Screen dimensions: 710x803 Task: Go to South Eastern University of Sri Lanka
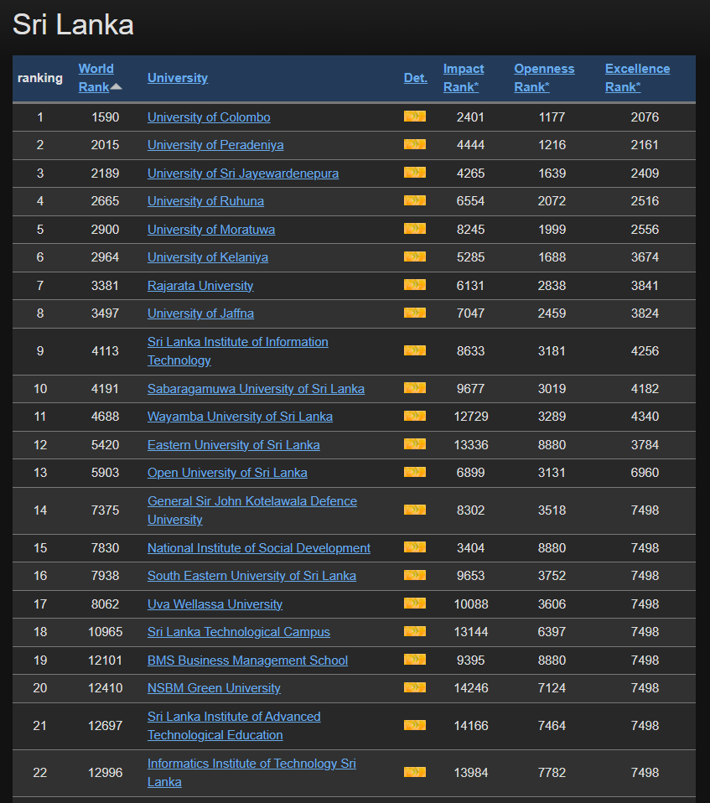[x=251, y=576]
